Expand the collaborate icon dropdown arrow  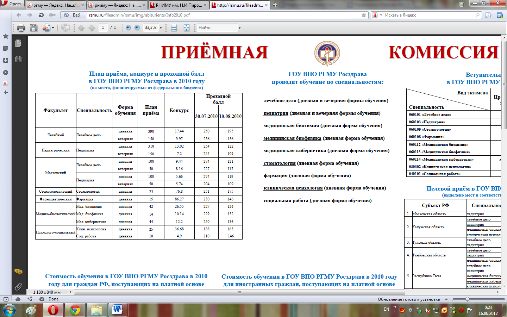pos(53,28)
